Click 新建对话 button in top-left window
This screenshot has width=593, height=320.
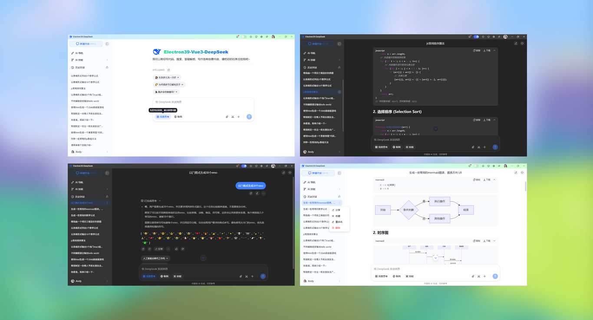tap(86, 44)
